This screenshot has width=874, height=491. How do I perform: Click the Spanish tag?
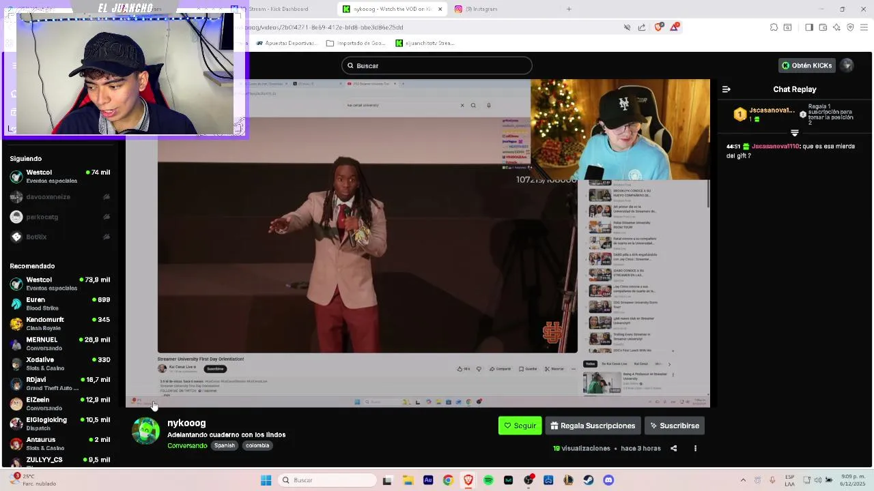224,445
